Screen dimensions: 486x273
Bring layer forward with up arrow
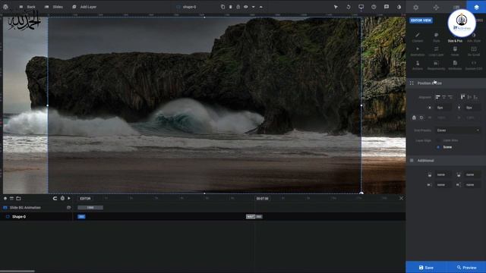click(x=261, y=7)
